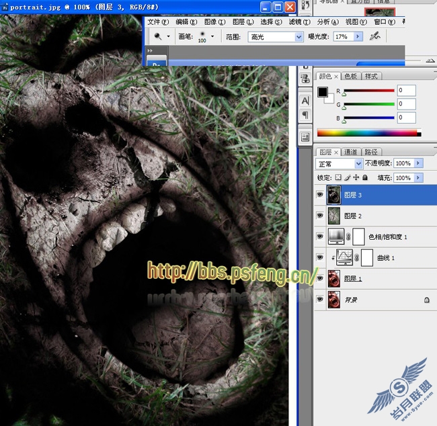The image size is (437, 426).
Task: Switch to the 路径 paths tab
Action: click(371, 152)
